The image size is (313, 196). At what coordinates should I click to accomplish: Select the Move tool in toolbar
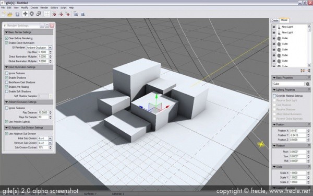pos(25,14)
